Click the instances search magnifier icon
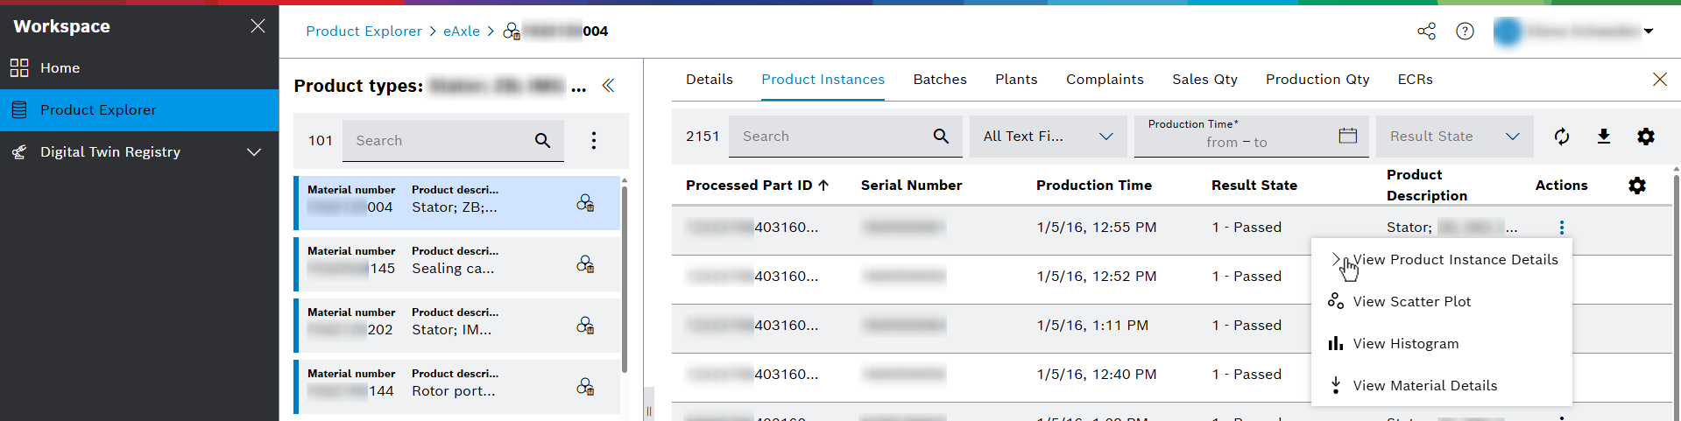The height and width of the screenshot is (421, 1681). pyautogui.click(x=941, y=137)
